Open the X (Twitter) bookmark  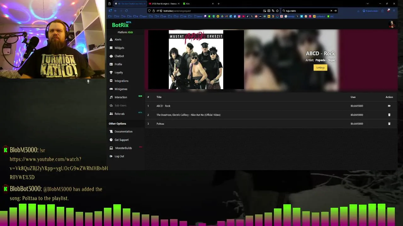pyautogui.click(x=252, y=16)
